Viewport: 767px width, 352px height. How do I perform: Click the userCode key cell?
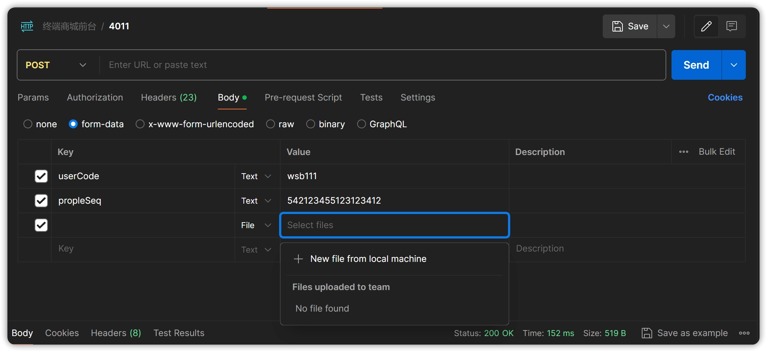point(143,176)
